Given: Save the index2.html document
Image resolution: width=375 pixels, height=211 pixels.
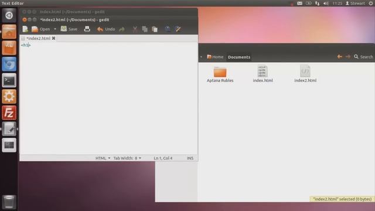Looking at the screenshot, I should coord(69,29).
